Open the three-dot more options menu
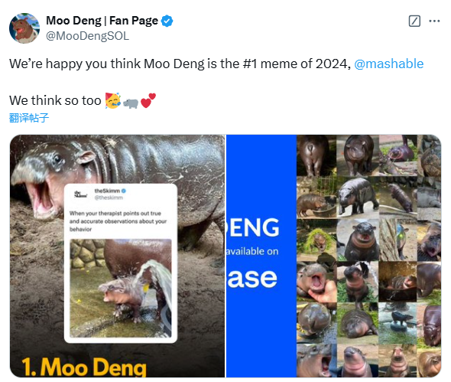This screenshot has width=451, height=382. pos(434,21)
